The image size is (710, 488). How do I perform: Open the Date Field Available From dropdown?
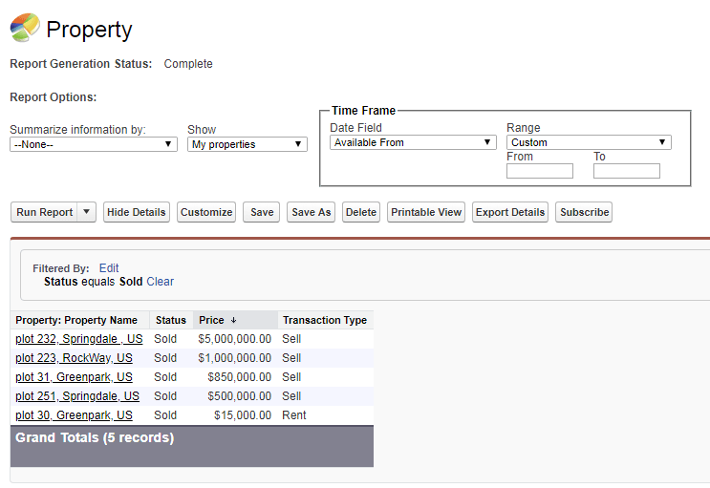point(413,142)
